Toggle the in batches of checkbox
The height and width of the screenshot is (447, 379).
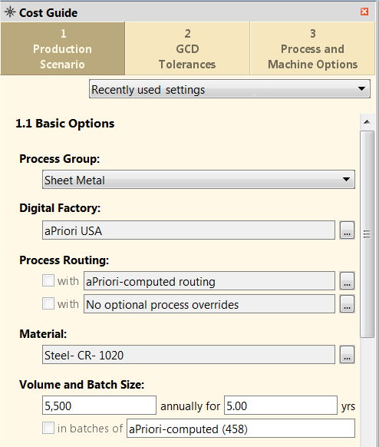click(x=48, y=428)
